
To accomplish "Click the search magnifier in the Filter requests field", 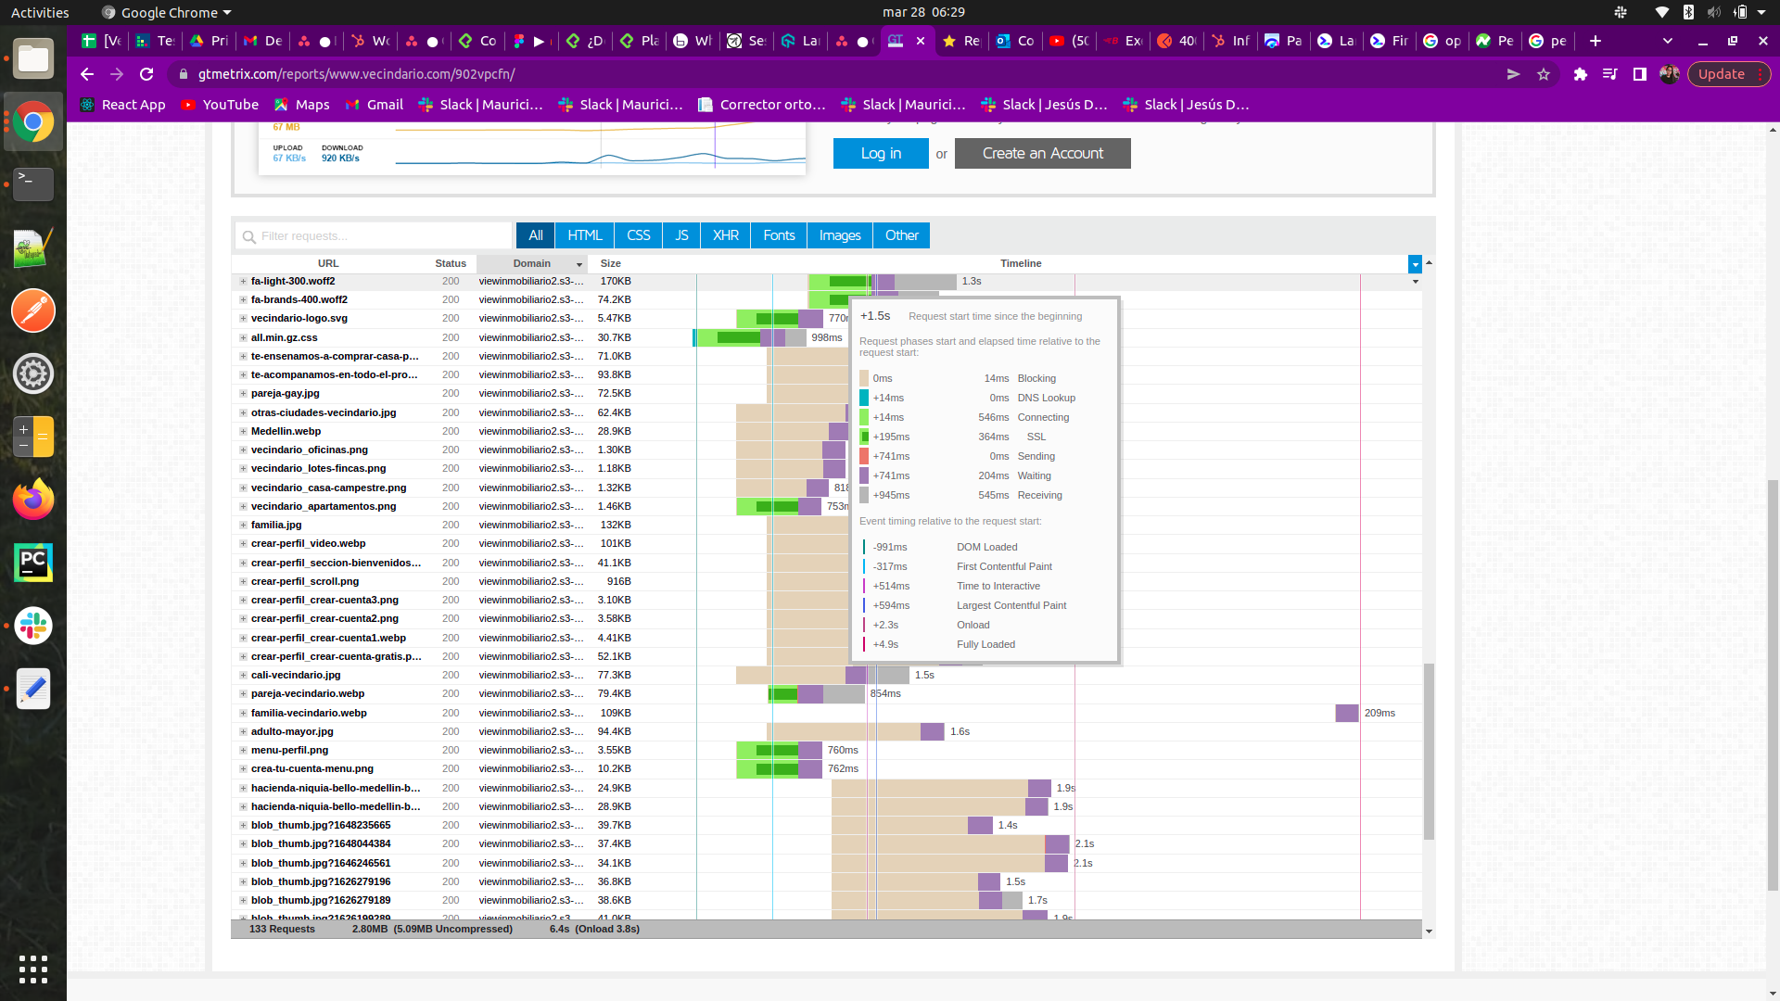I will 248,236.
